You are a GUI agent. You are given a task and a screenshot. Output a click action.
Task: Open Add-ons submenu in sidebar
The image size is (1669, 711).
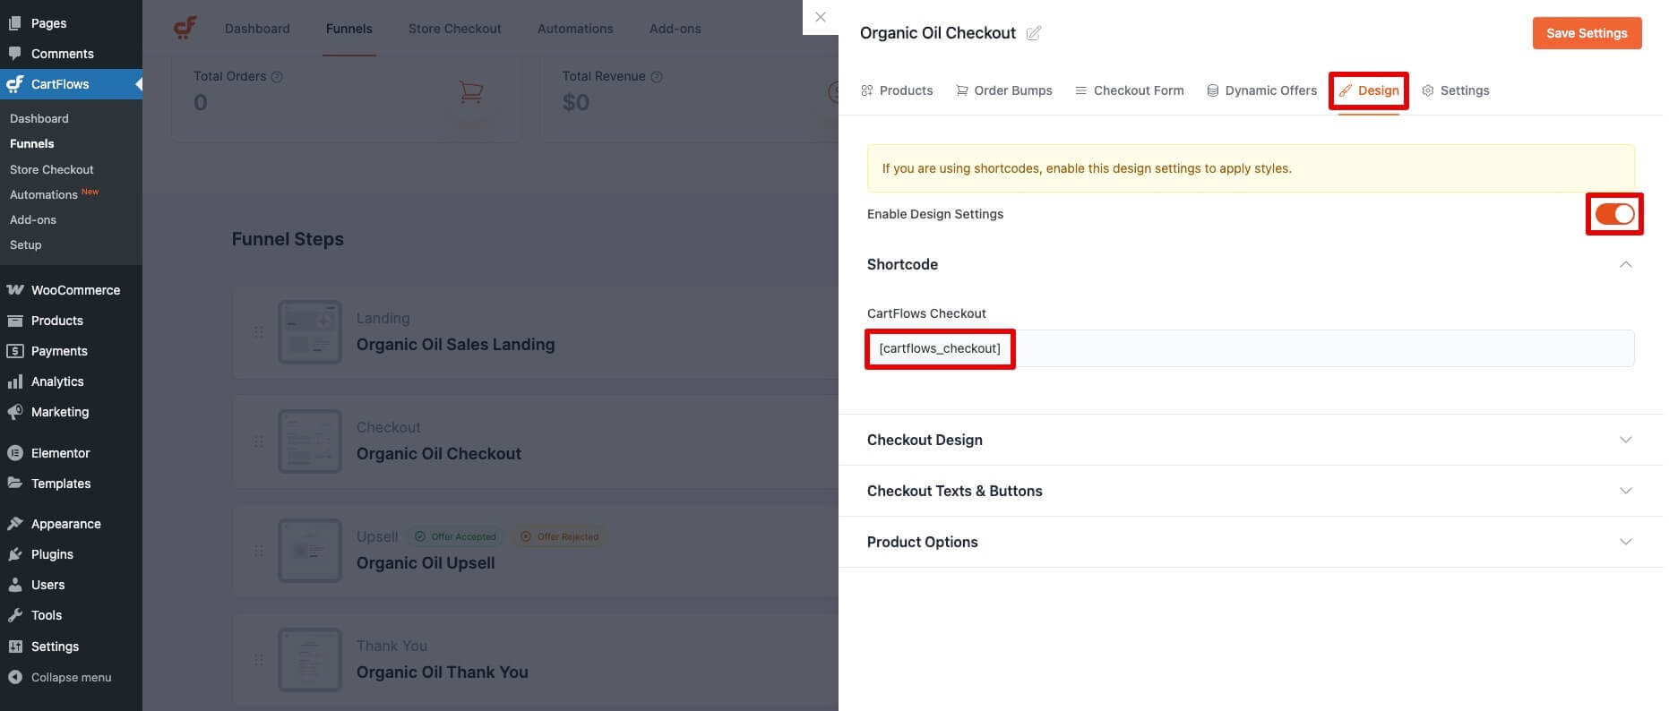[x=33, y=219]
